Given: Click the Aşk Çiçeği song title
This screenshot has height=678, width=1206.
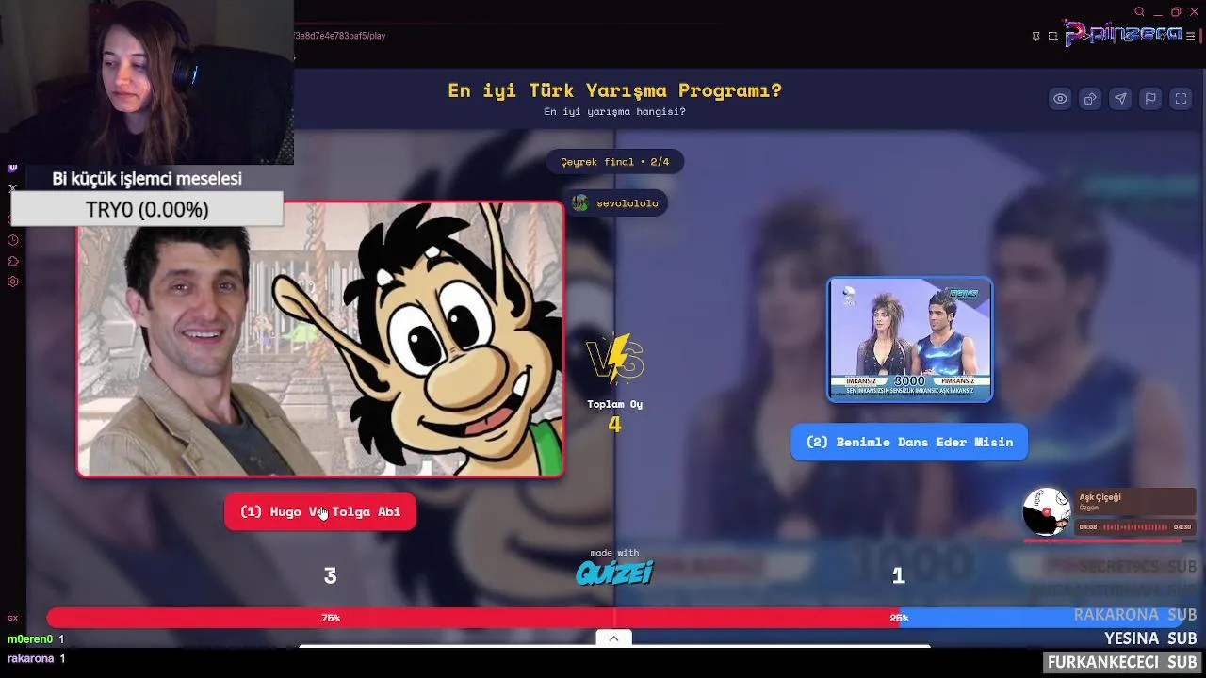Looking at the screenshot, I should click(x=1100, y=497).
